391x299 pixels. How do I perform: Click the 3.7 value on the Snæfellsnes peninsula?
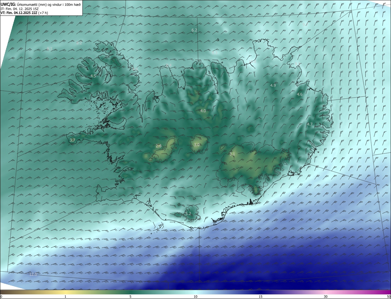click(72, 140)
